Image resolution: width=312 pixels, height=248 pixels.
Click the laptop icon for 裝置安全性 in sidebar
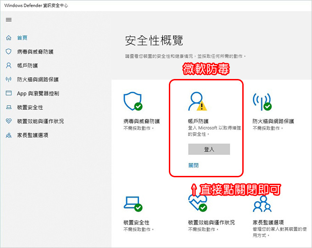(9, 107)
